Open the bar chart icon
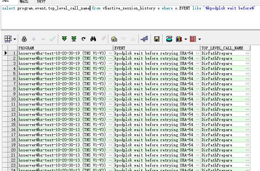This screenshot has width=260, height=171. [x=179, y=39]
